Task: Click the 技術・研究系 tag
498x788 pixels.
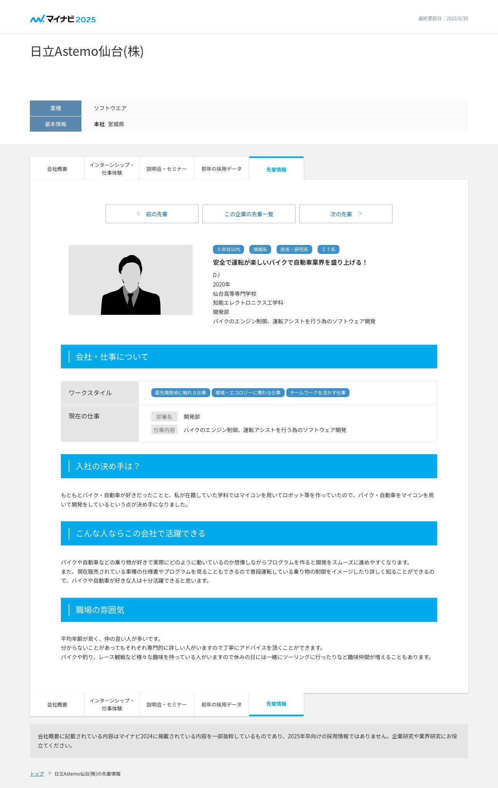Action: (x=294, y=250)
